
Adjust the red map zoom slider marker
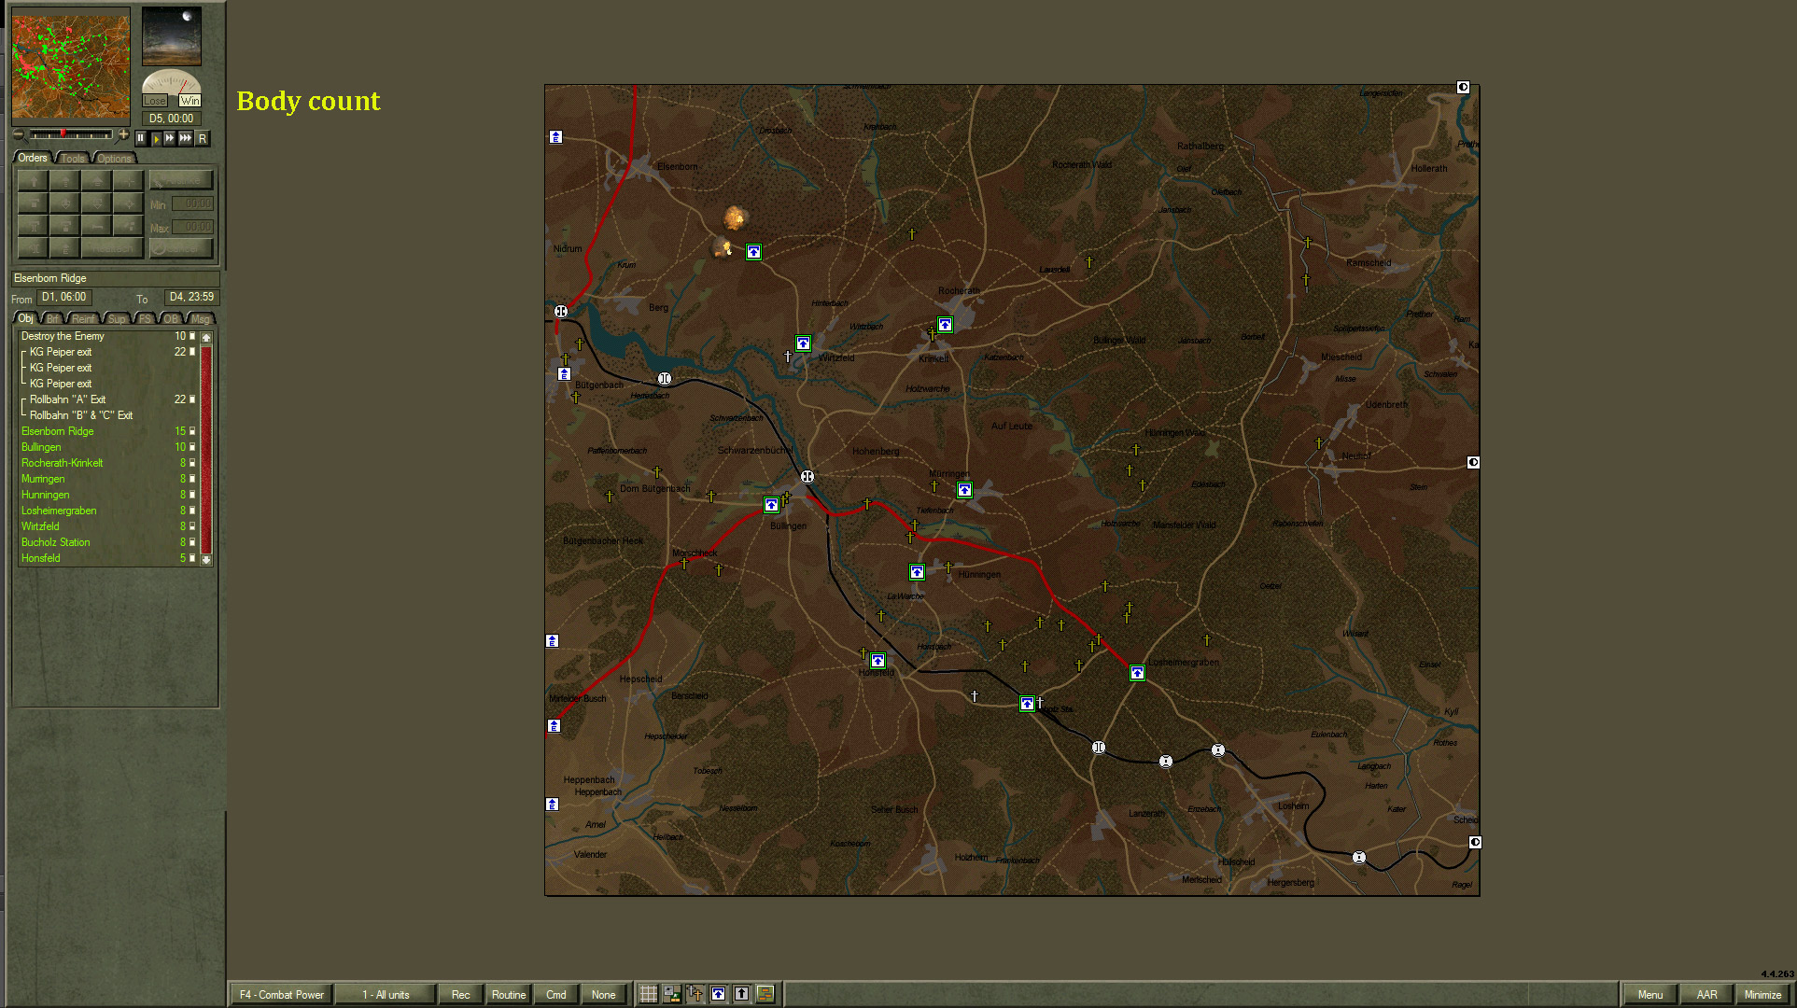point(63,134)
